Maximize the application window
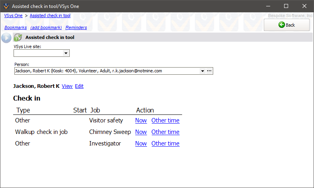Image resolution: width=314 pixels, height=188 pixels. click(x=286, y=6)
